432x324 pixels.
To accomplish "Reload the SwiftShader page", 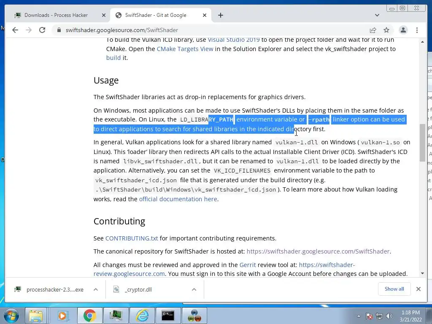I will tap(42, 30).
